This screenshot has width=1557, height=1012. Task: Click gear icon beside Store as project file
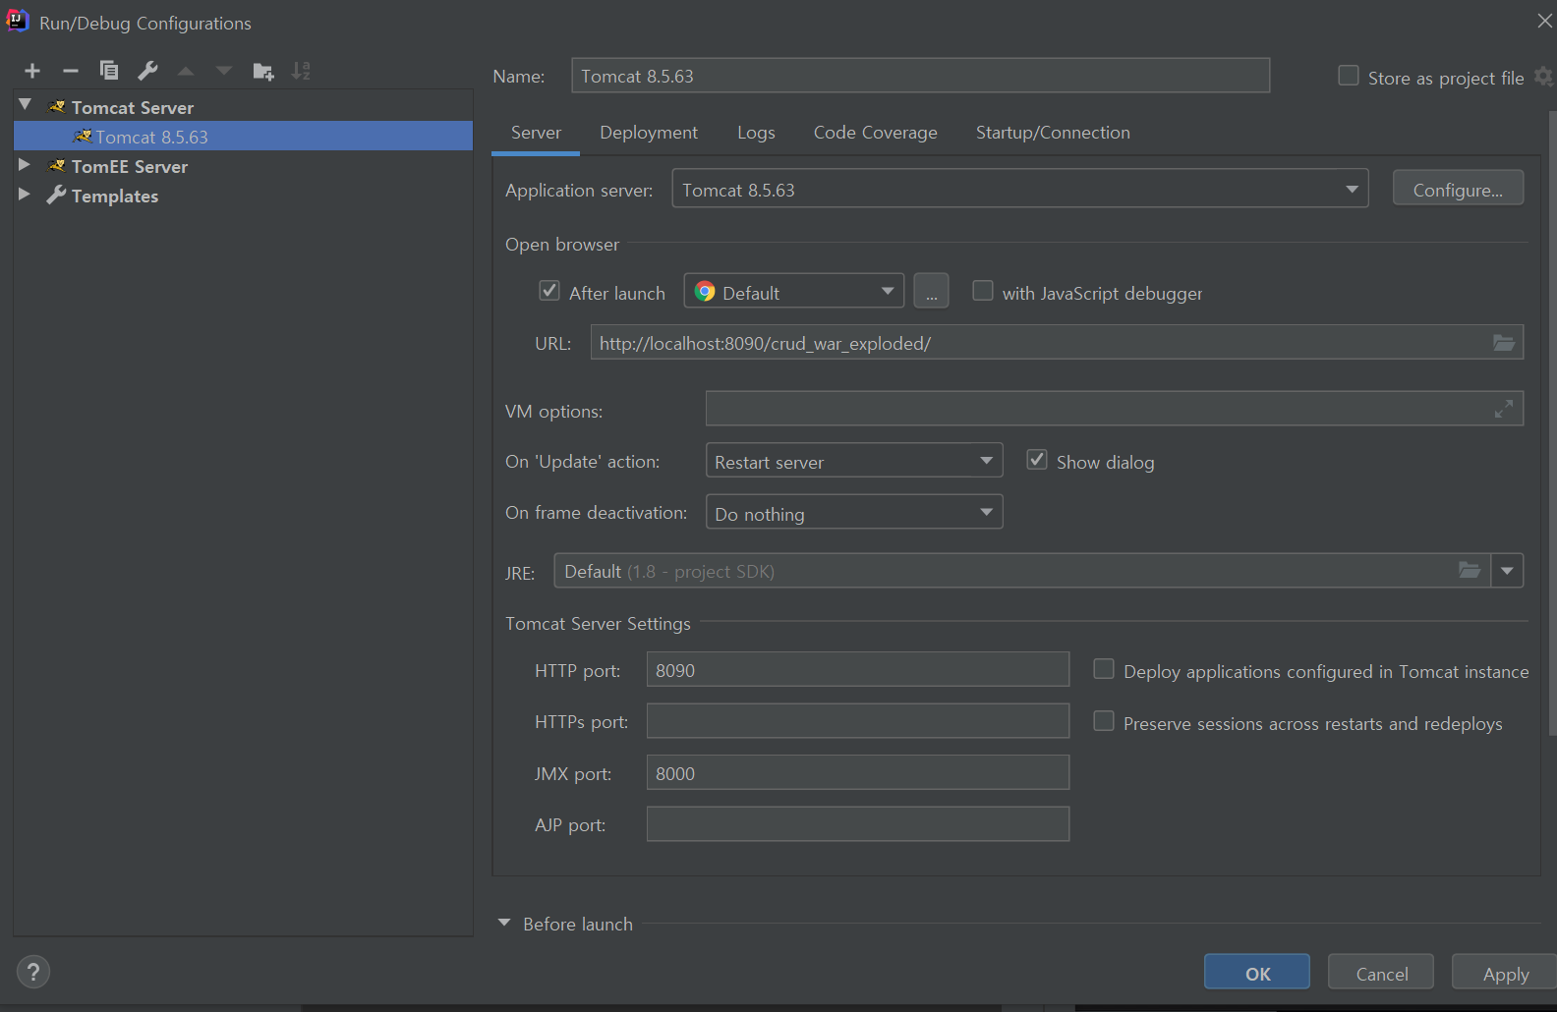pos(1544,77)
